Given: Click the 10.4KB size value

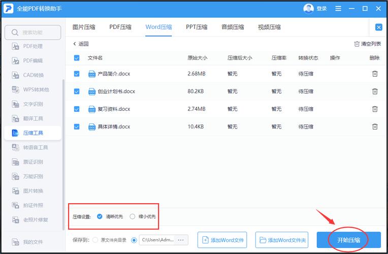Looking at the screenshot, I should (196, 126).
